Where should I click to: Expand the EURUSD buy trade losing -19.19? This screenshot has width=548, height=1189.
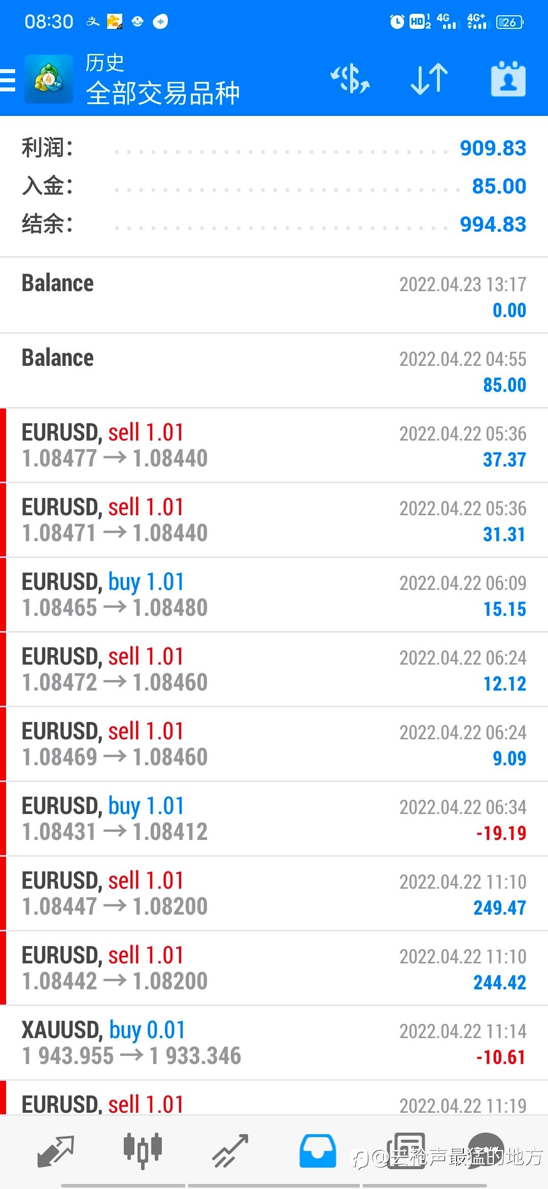(x=274, y=819)
